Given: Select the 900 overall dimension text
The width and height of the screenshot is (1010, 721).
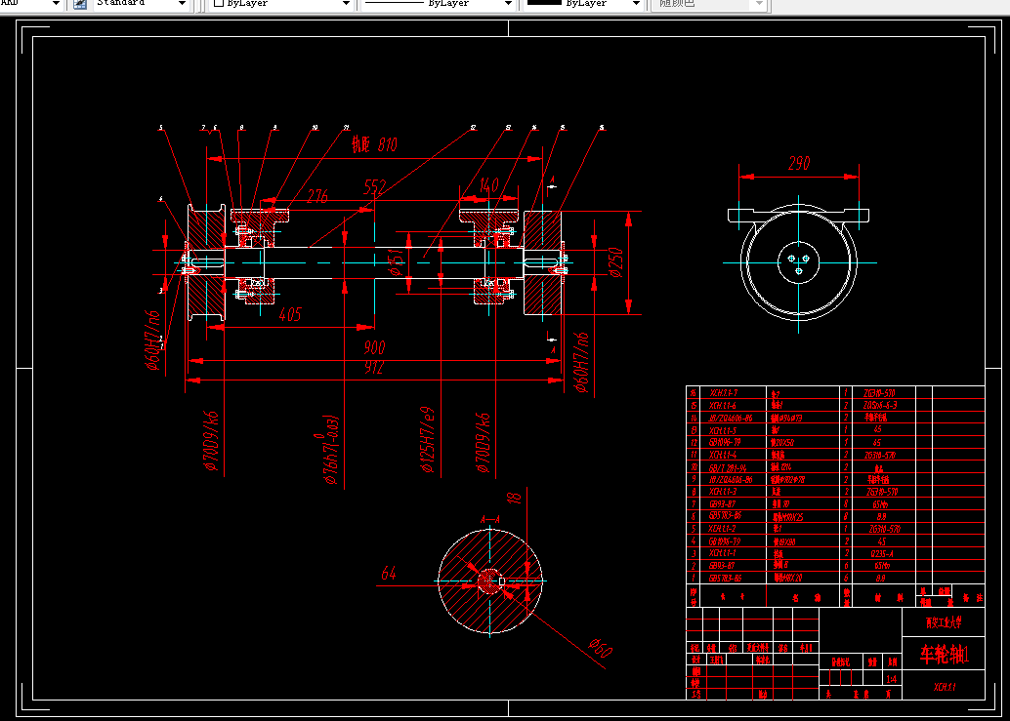Looking at the screenshot, I should (x=374, y=348).
